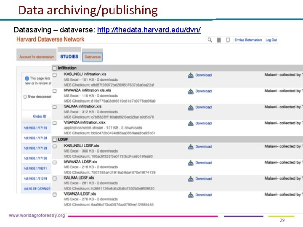
Task: Click download icon for SALIMA LDSF.xls
Action: tap(191, 179)
